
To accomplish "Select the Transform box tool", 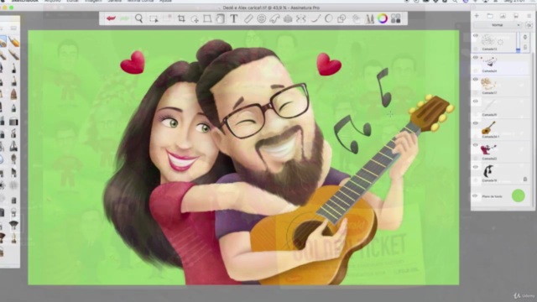I will (207, 18).
